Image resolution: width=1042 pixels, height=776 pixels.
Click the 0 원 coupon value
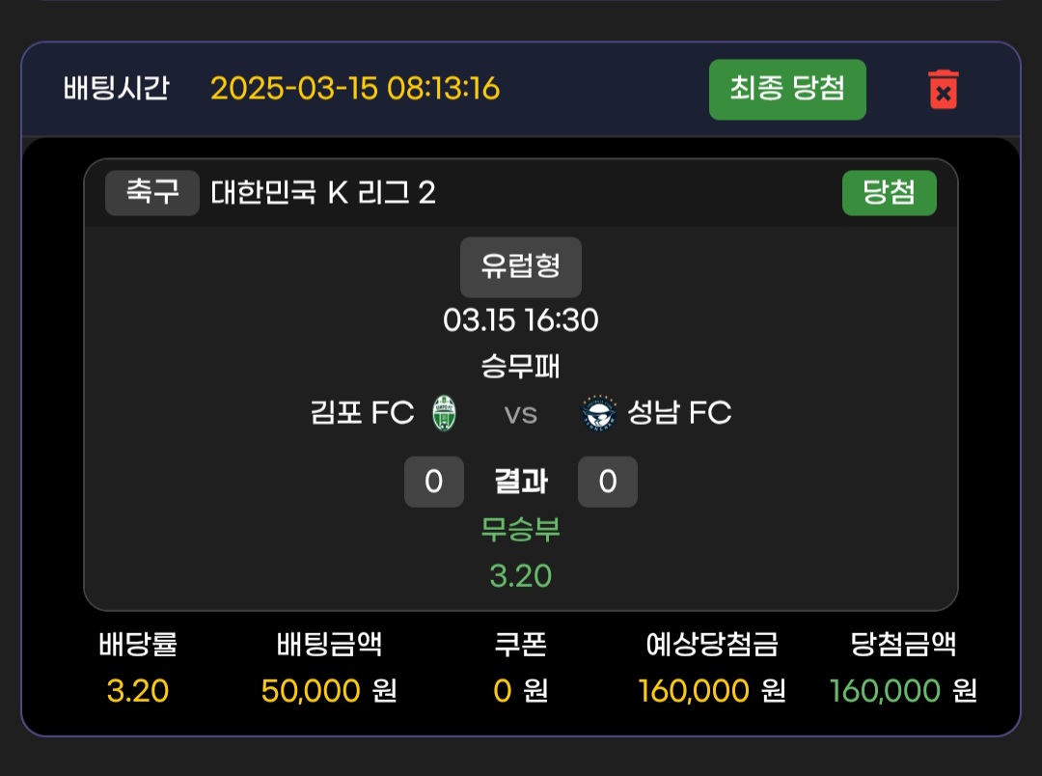point(521,691)
